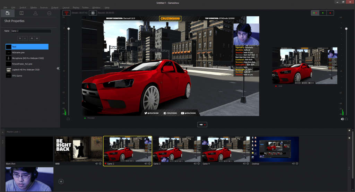Collapse the Shot Properties panel
The height and width of the screenshot is (192, 355).
[x=58, y=68]
